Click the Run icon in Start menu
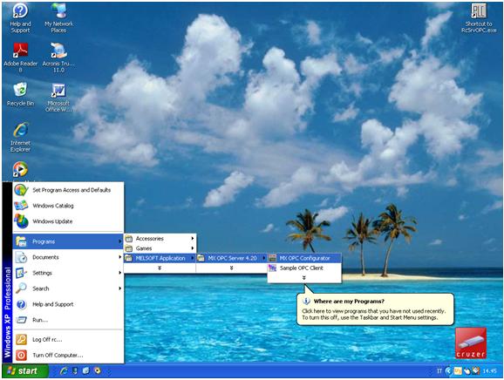The height and width of the screenshot is (380, 504). point(21,320)
